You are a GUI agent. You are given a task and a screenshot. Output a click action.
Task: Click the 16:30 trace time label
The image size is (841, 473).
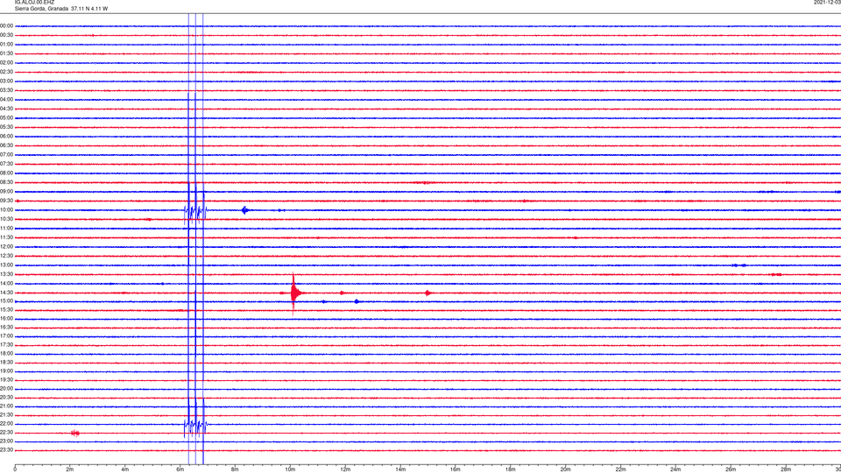(6, 327)
